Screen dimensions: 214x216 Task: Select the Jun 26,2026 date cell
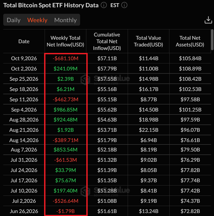24,211
